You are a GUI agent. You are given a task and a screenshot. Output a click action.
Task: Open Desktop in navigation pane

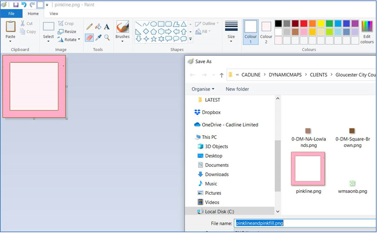pos(210,156)
